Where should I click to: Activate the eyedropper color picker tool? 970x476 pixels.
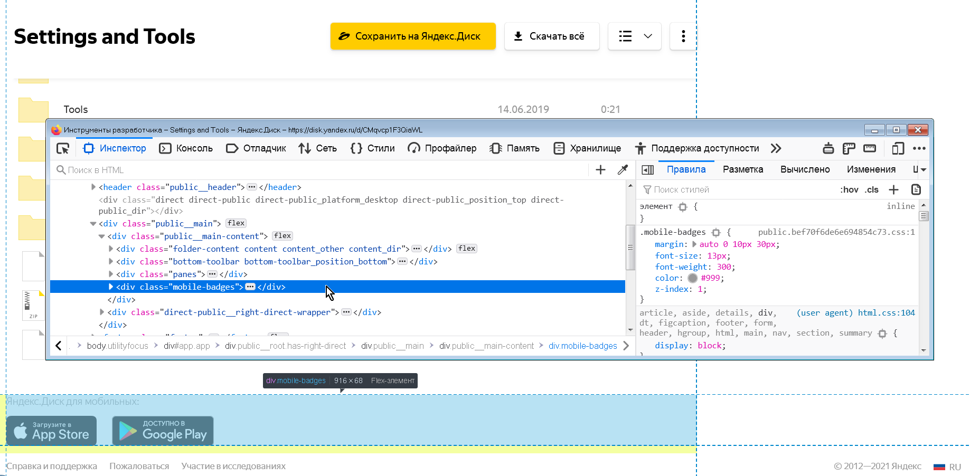623,169
